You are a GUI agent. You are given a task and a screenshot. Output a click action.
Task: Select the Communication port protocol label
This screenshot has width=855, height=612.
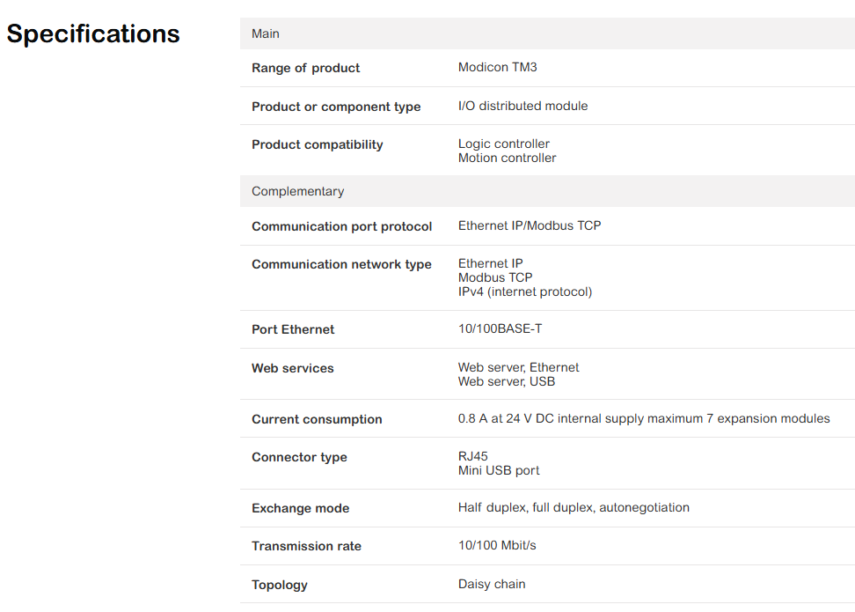[341, 226]
